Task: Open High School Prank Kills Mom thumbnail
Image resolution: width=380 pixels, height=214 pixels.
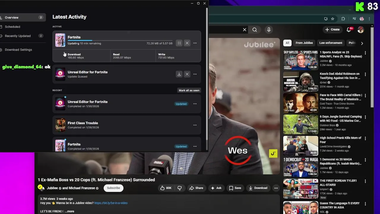Action: pyautogui.click(x=300, y=146)
